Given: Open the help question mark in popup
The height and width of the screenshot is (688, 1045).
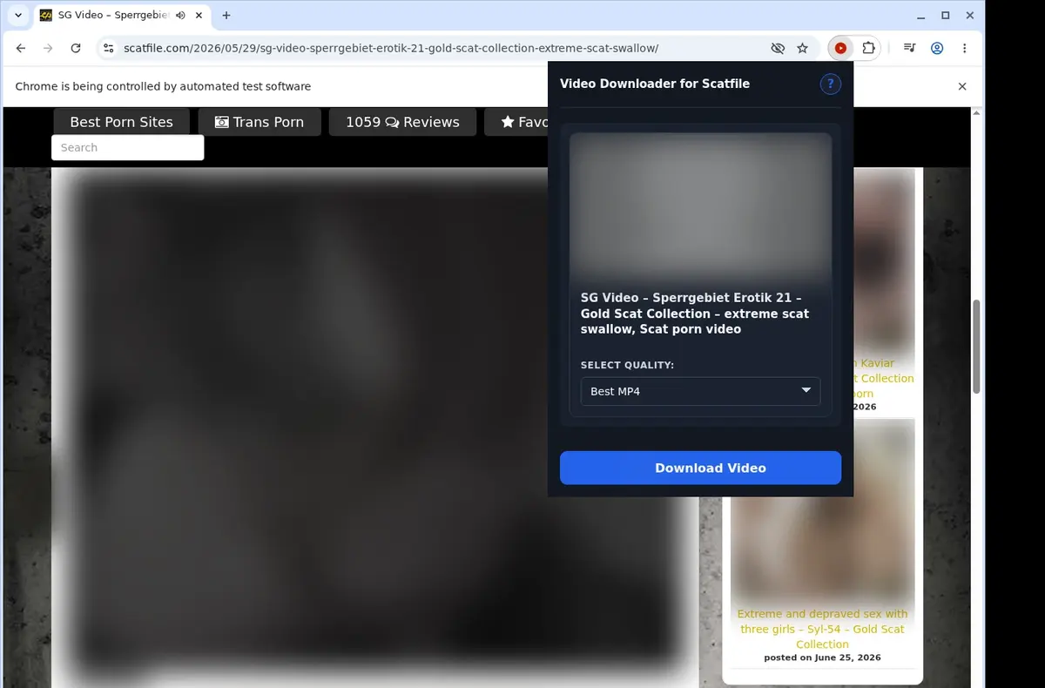Looking at the screenshot, I should (830, 84).
